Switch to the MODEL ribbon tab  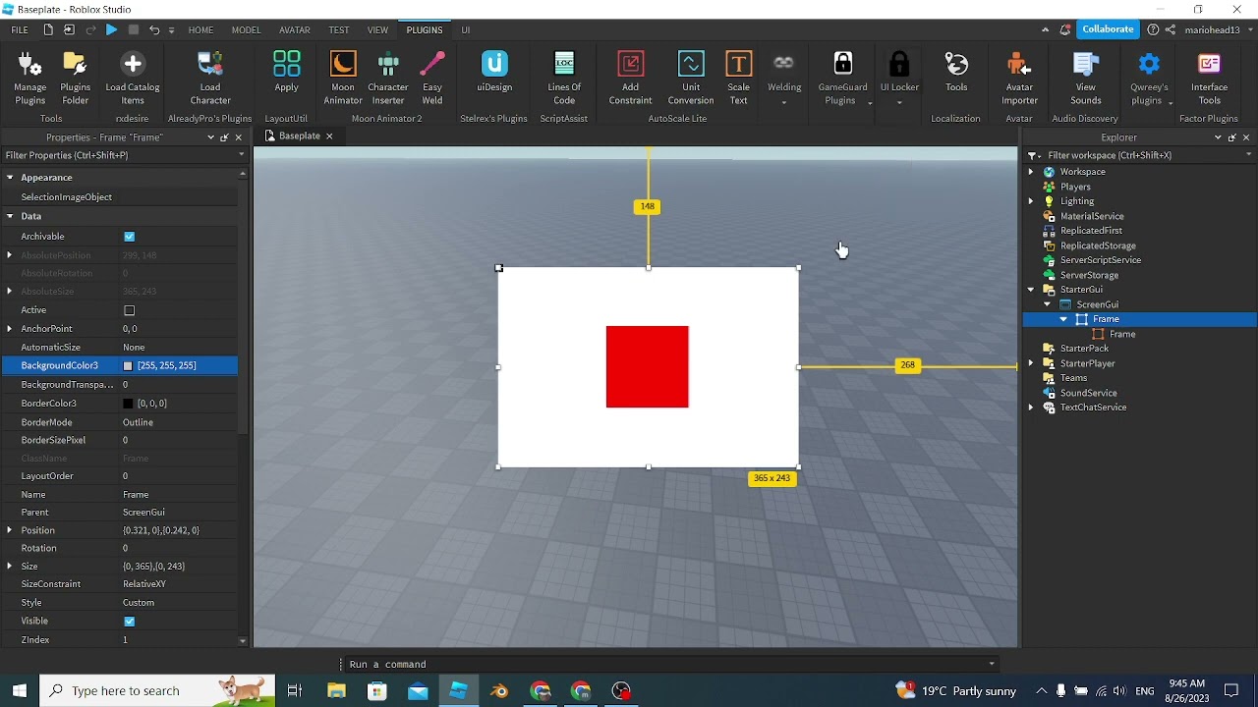(247, 29)
